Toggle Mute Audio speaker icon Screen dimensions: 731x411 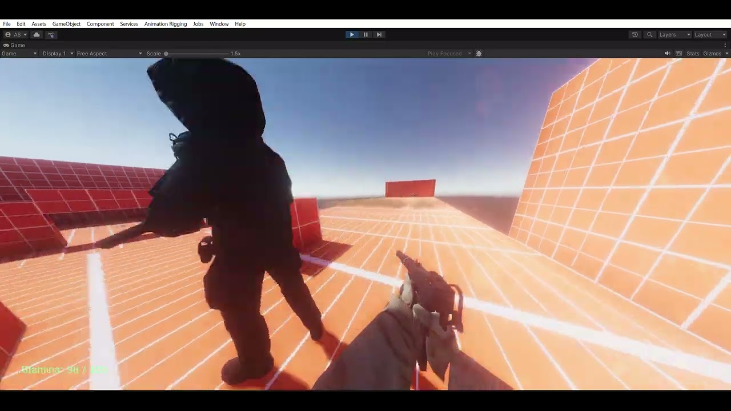point(668,54)
